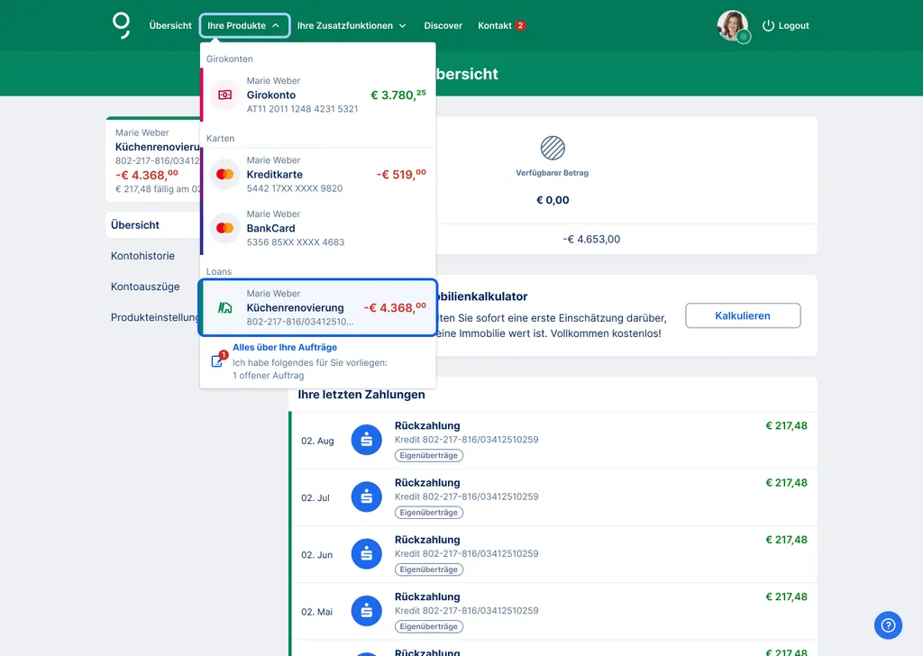Select Discover in the top navigation

tap(443, 25)
